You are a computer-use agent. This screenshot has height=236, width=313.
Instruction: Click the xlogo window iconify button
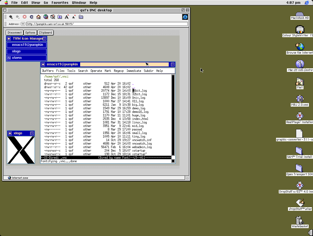coord(10,133)
